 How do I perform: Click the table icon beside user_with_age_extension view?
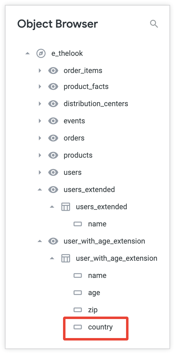pyautogui.click(x=66, y=258)
